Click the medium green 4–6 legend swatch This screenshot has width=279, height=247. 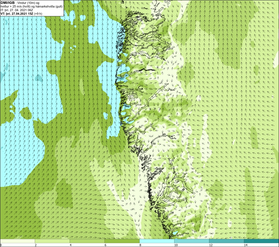tap(87, 241)
